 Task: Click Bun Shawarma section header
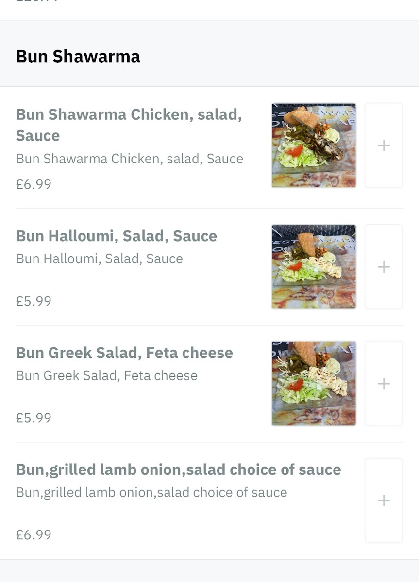78,56
